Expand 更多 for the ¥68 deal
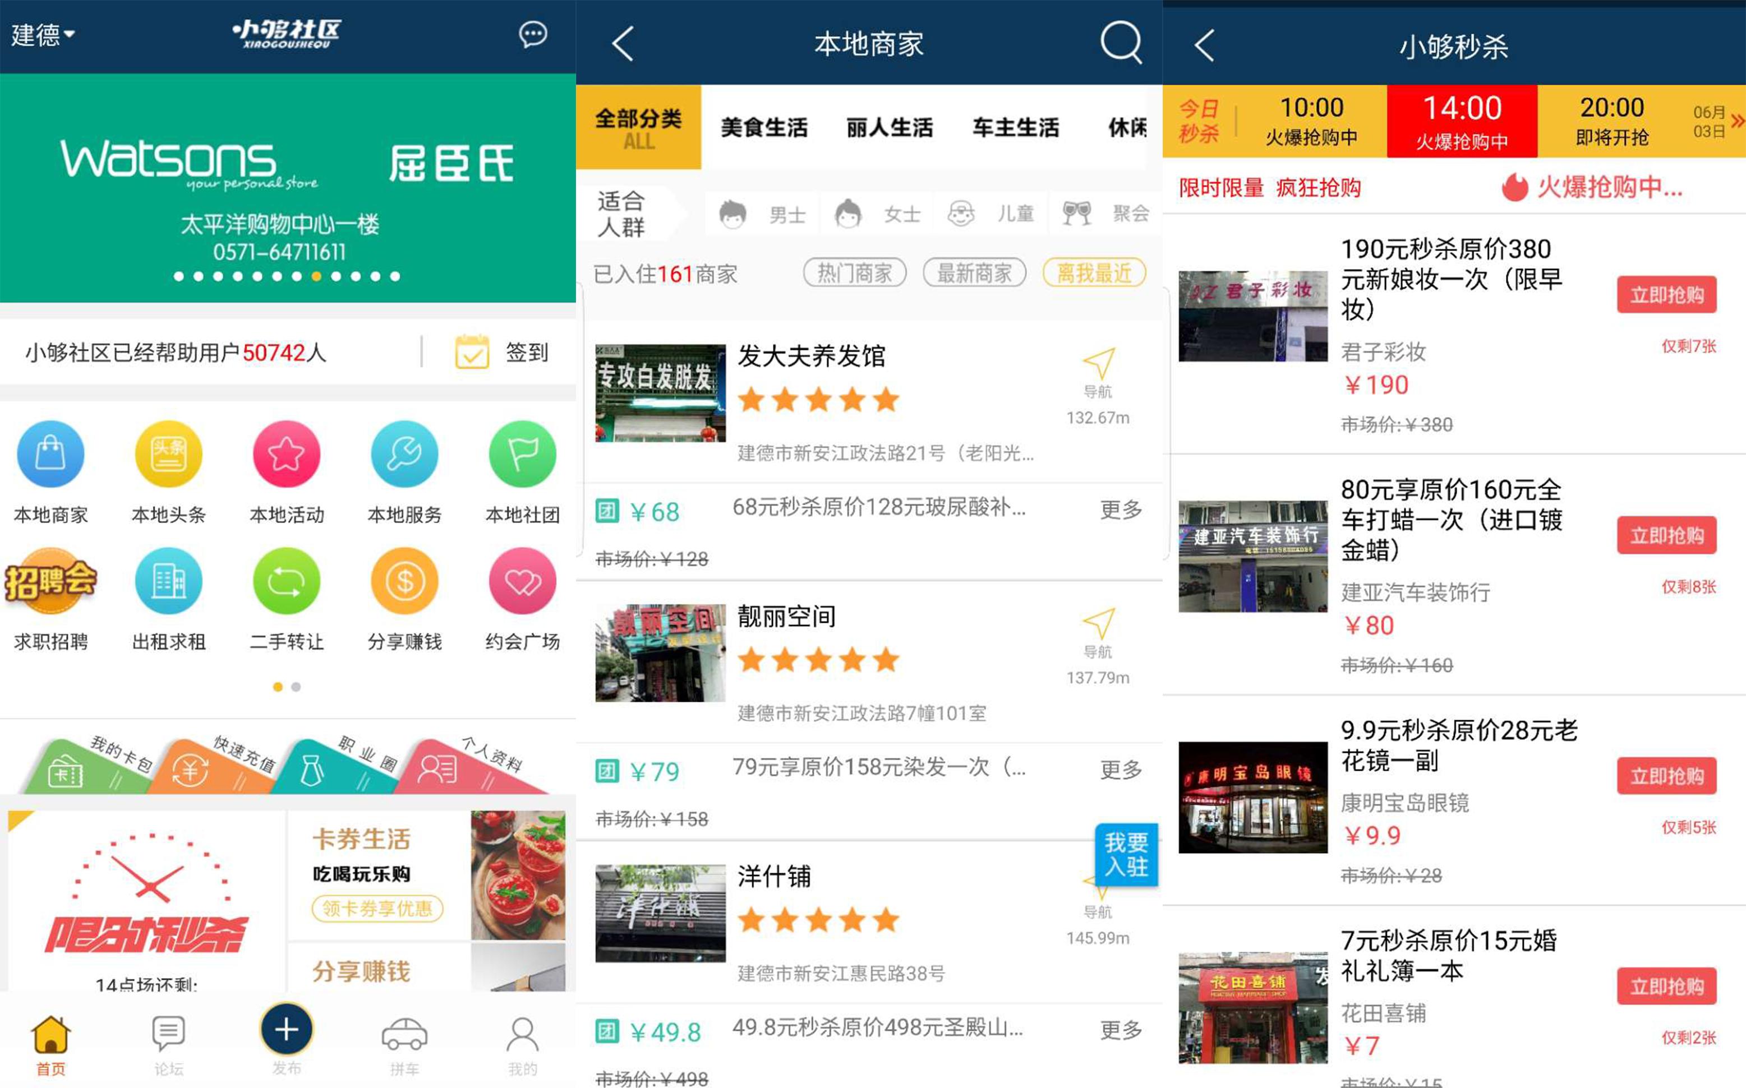The height and width of the screenshot is (1088, 1746). pyautogui.click(x=1120, y=510)
